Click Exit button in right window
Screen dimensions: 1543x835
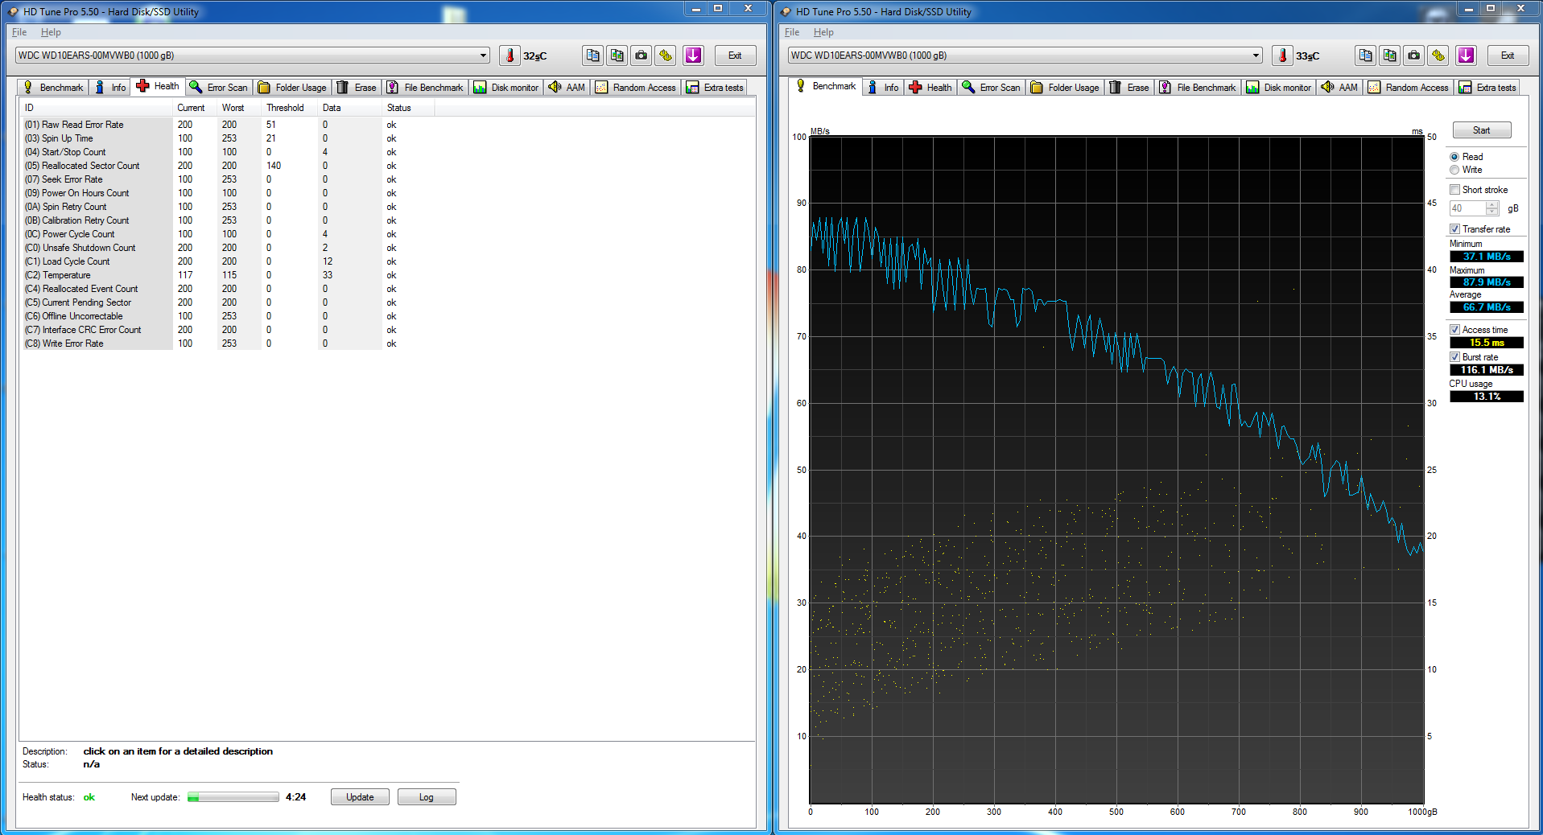tap(1508, 56)
